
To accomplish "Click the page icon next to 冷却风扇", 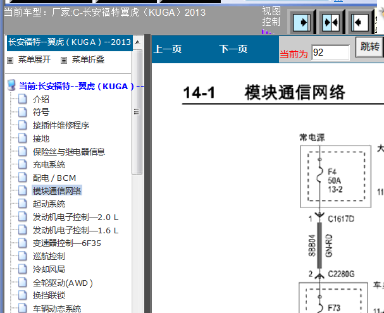I will [x=23, y=269].
